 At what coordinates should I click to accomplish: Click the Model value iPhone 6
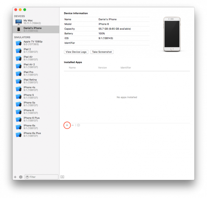(x=104, y=24)
